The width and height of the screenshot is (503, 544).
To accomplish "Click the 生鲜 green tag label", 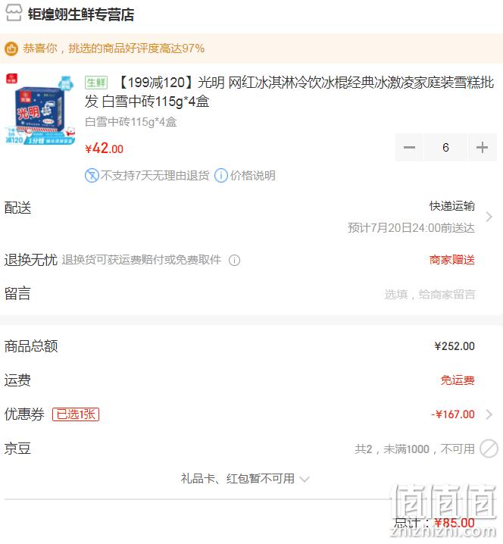I will tap(96, 83).
